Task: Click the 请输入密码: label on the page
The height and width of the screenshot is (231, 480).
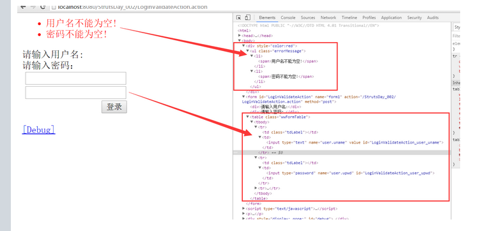Action: (x=48, y=65)
